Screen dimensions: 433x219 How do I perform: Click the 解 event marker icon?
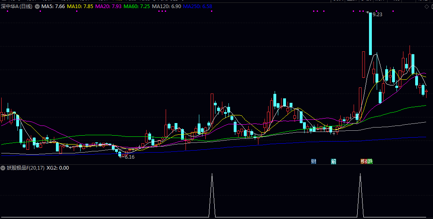point(333,161)
